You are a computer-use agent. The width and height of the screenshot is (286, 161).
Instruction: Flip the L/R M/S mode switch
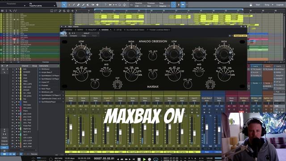click(x=153, y=56)
